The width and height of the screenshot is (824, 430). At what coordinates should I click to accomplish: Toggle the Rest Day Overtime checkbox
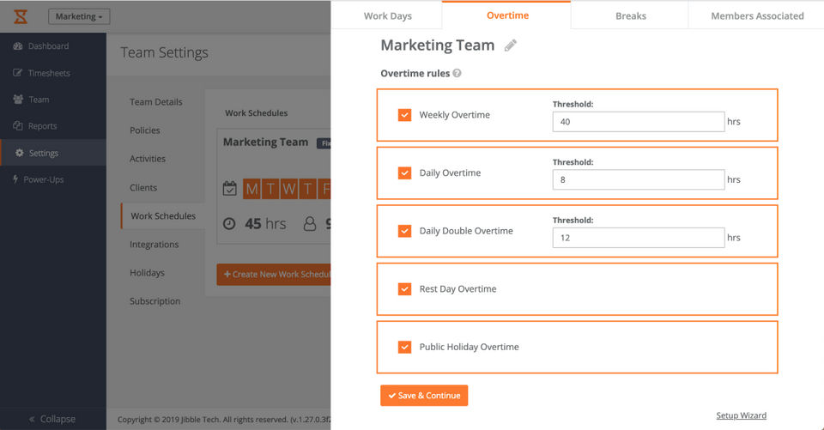coord(405,289)
